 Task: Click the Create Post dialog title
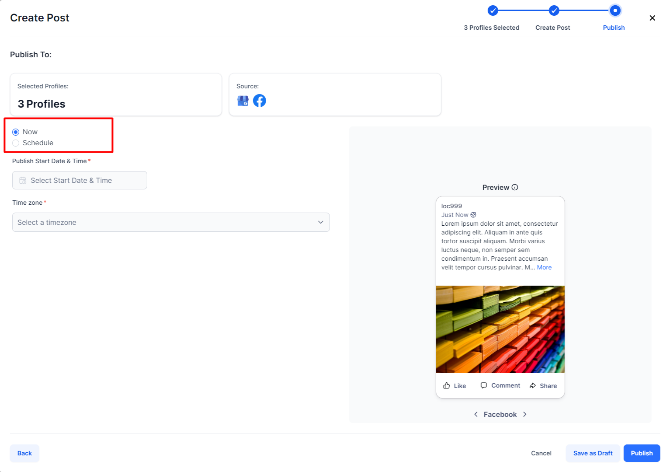(x=40, y=18)
